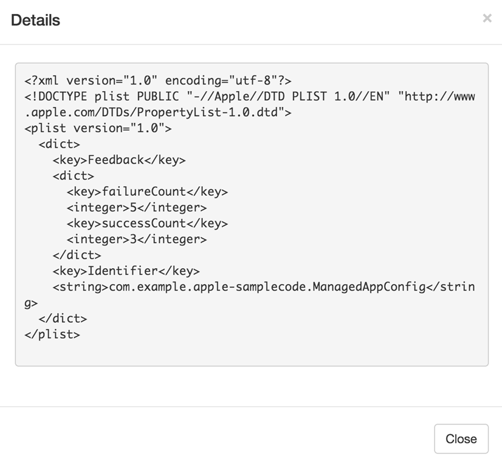Click the first opening dict tag

click(x=59, y=144)
